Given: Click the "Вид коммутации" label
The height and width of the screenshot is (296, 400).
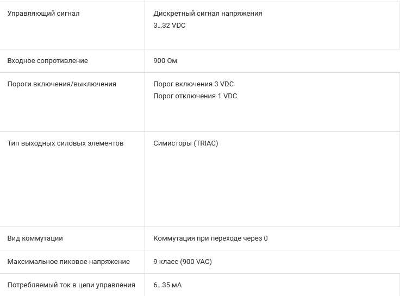Looking at the screenshot, I should pos(35,238).
